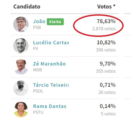Select the 78,63% vote percentage
Screen dimensions: 131x122
(x=106, y=21)
